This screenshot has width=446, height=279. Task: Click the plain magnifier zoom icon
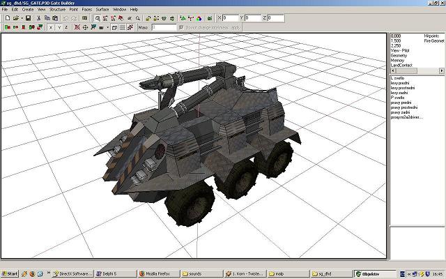138,18
